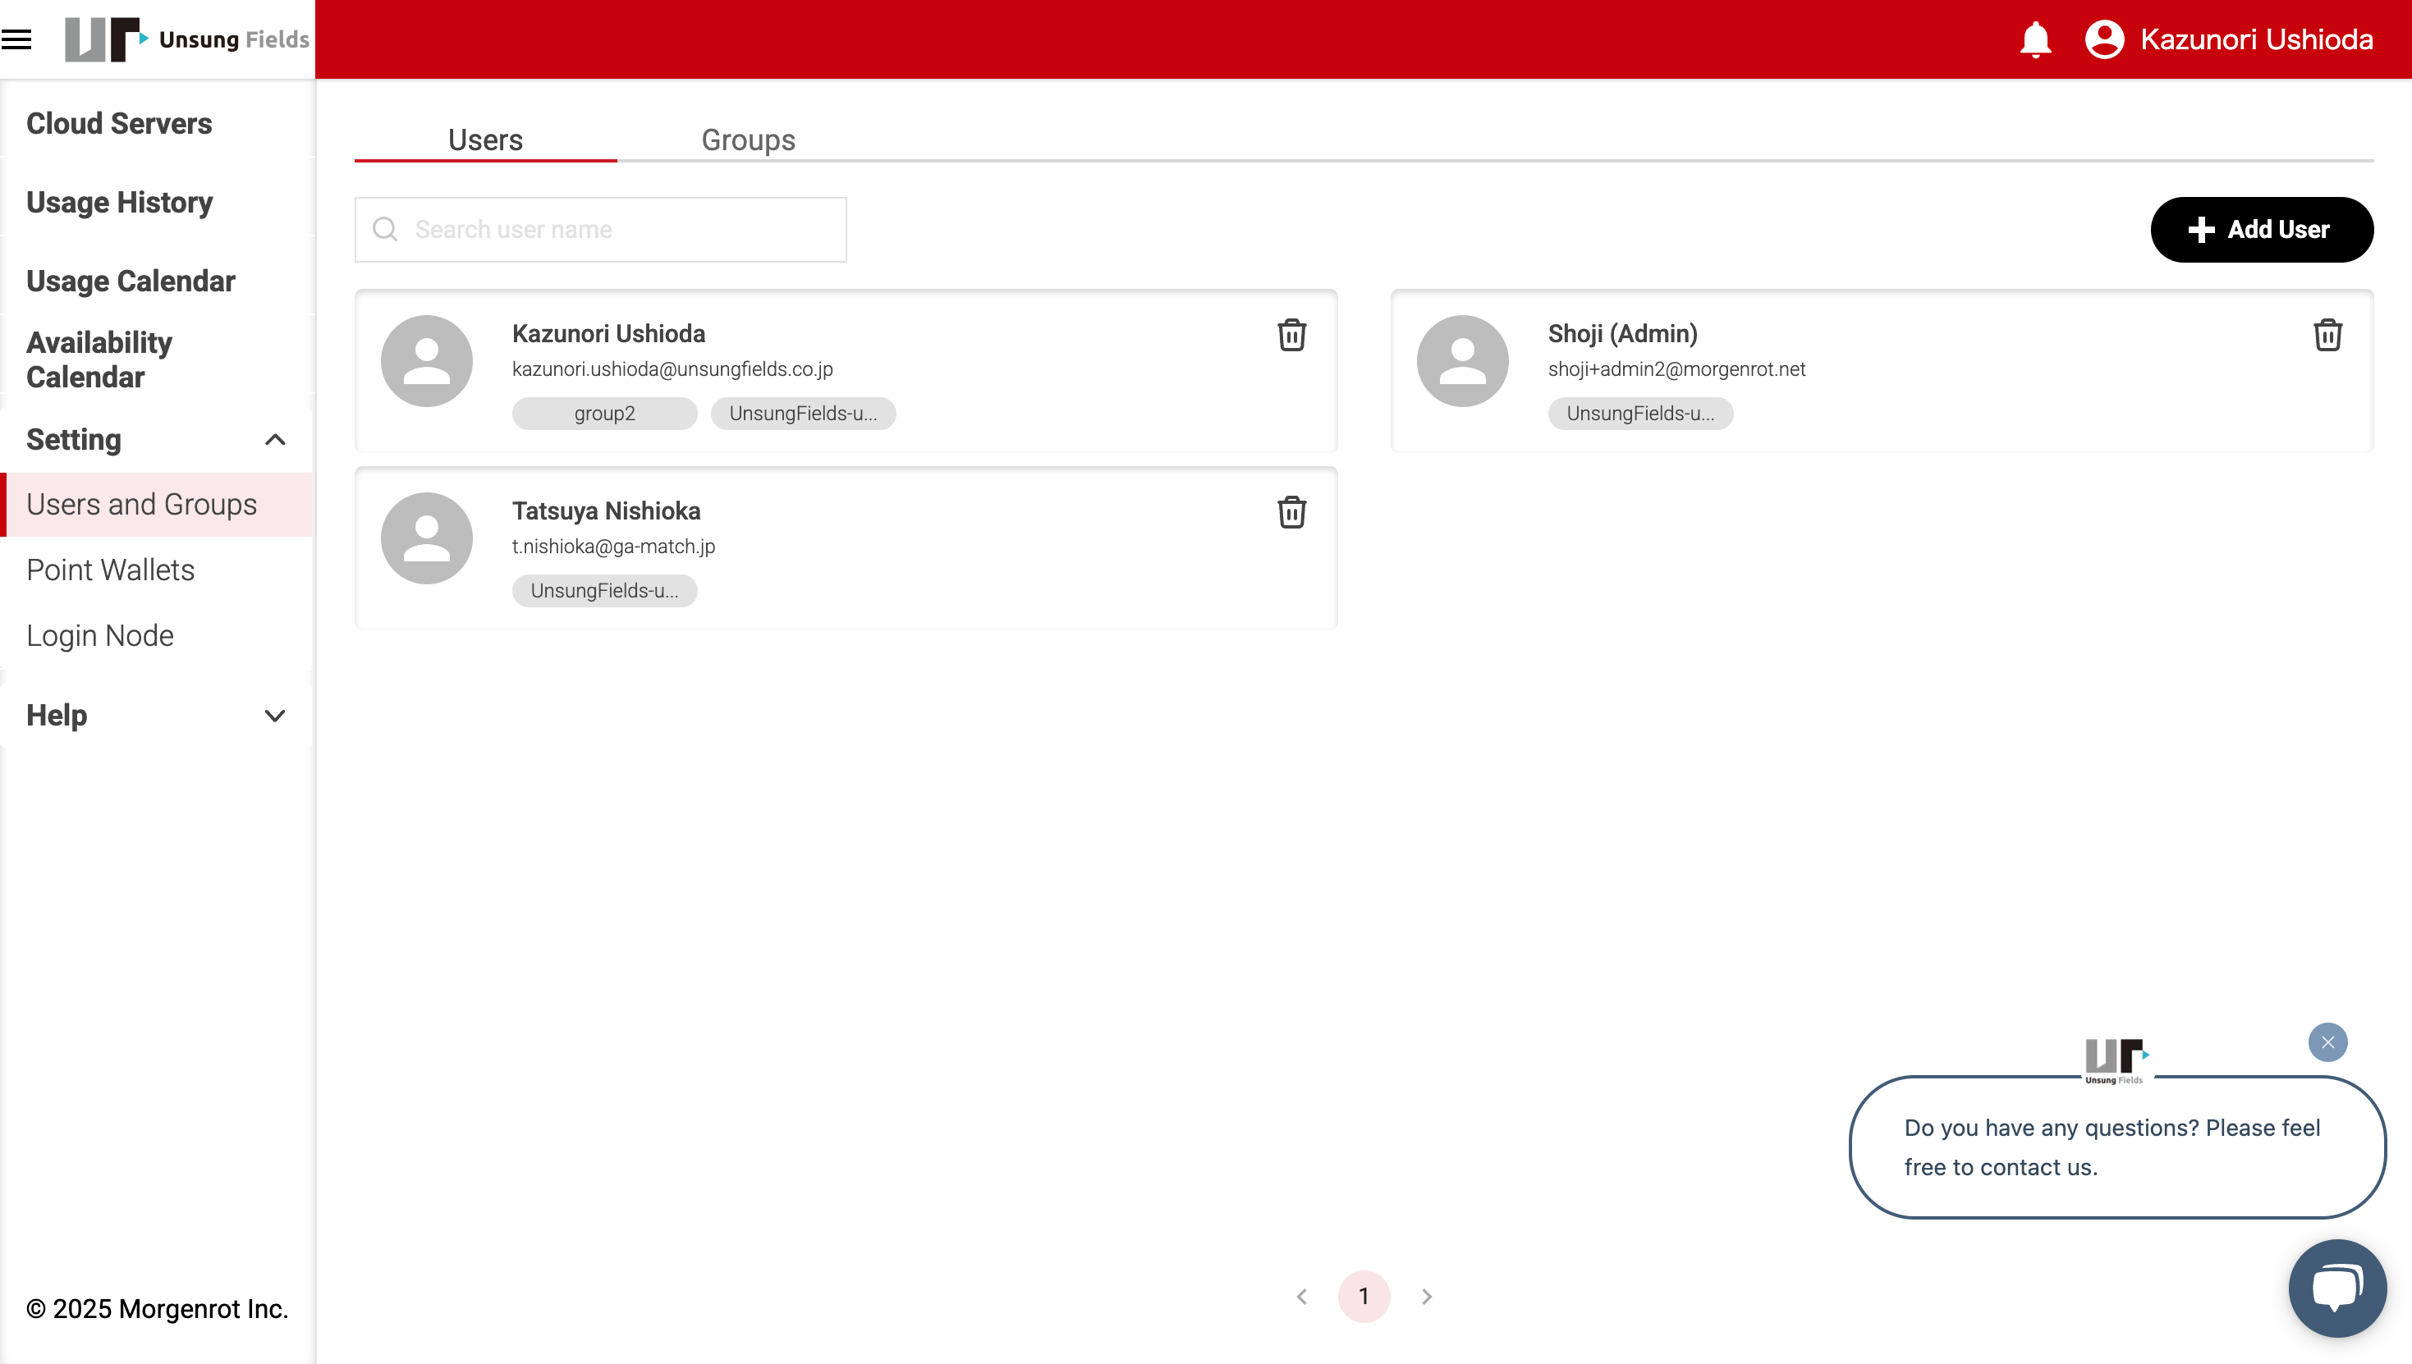Viewport: 2412px width, 1364px height.
Task: Click the group2 tag on Kazunori Ushioda
Action: point(604,413)
